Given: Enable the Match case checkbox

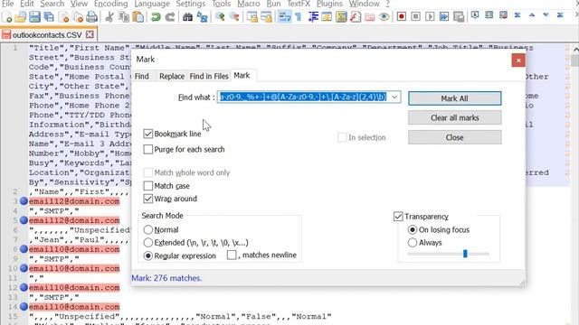Looking at the screenshot, I should coord(148,186).
